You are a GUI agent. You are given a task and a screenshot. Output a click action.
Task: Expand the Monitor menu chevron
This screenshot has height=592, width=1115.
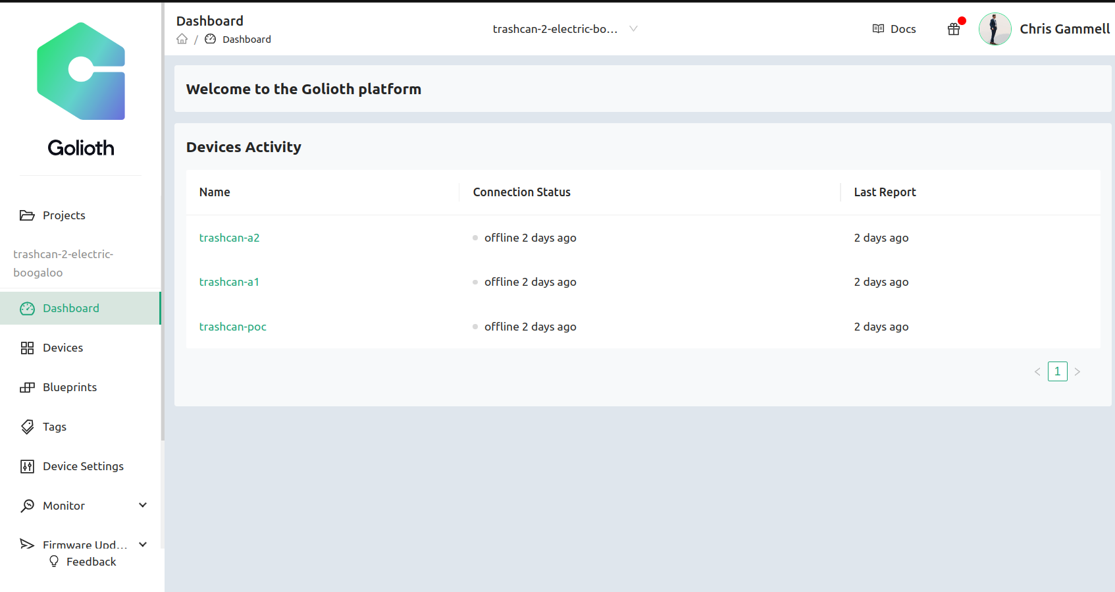(x=143, y=505)
